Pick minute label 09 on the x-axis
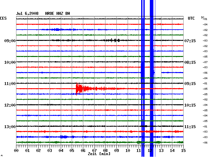 click(116, 151)
